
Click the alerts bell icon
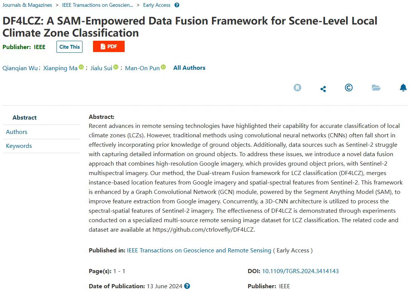tap(403, 88)
